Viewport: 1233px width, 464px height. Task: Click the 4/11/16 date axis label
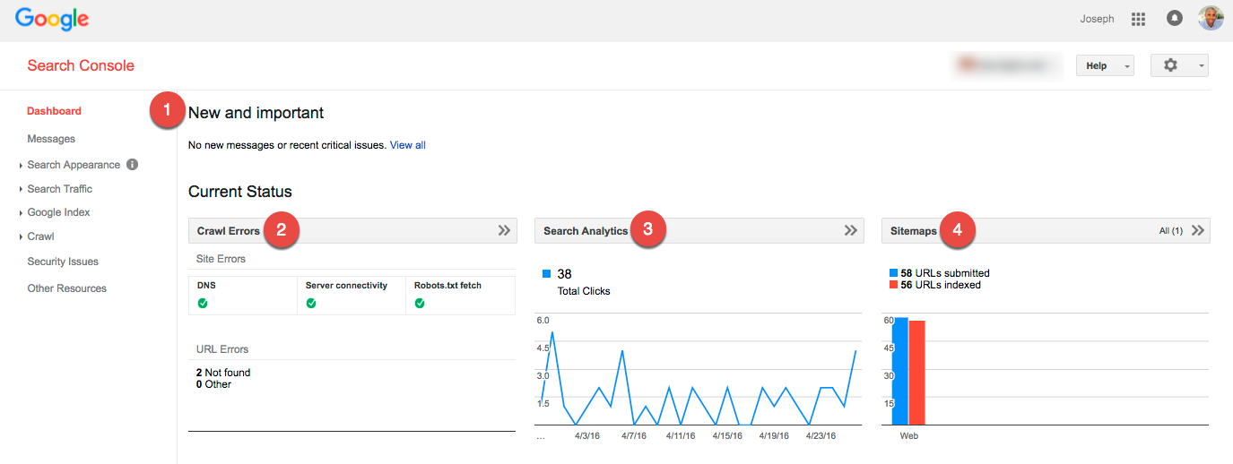681,436
